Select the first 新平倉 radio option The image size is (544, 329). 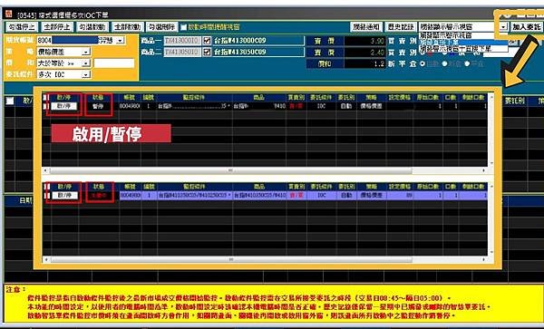click(x=423, y=63)
